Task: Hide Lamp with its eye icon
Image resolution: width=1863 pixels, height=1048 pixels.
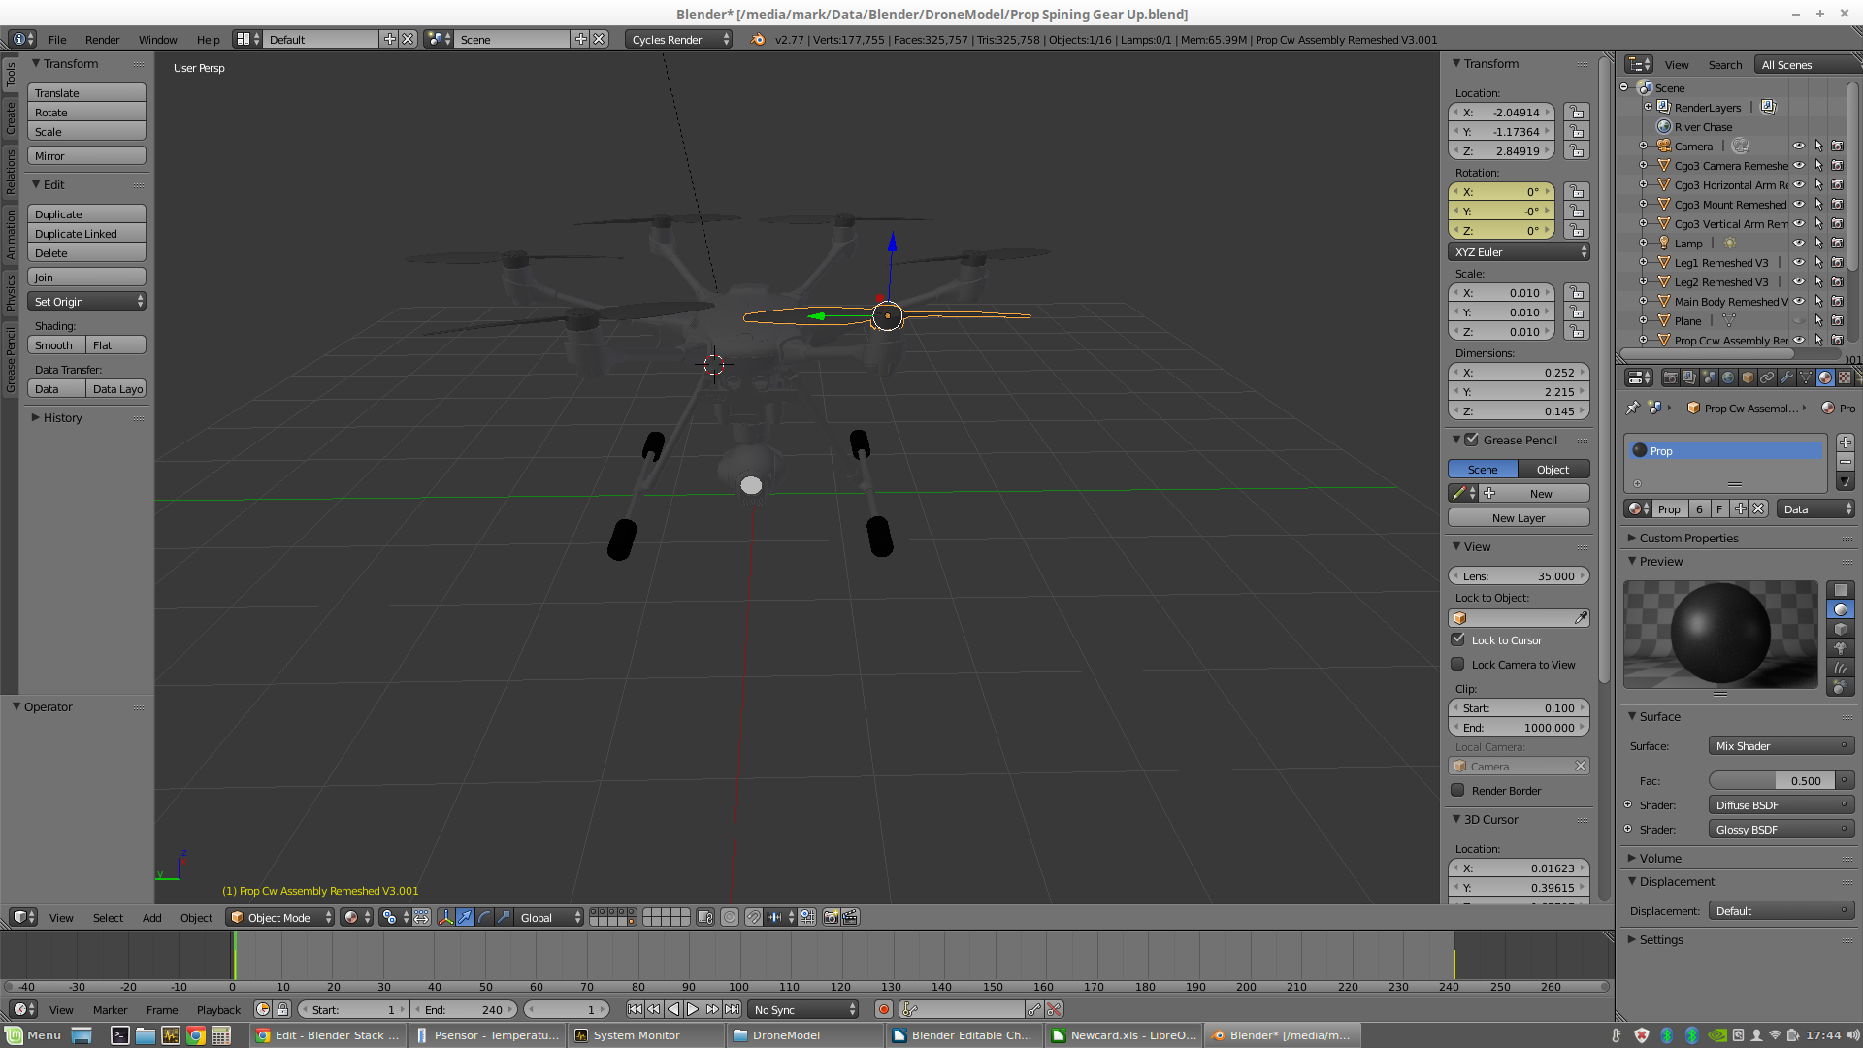Action: pos(1798,244)
